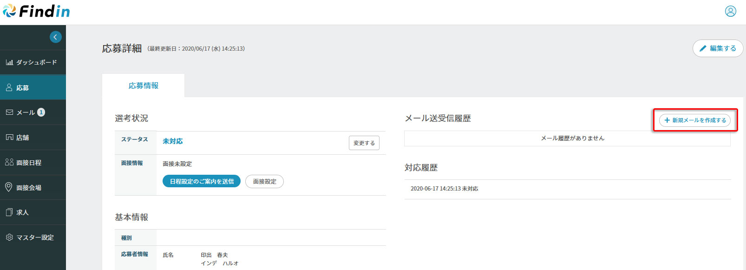Screen dimensions: 746x270
Task: Click the mail envelope icon in sidebar
Action: click(9, 112)
